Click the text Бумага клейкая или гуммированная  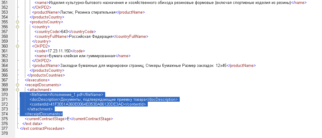point(82,56)
